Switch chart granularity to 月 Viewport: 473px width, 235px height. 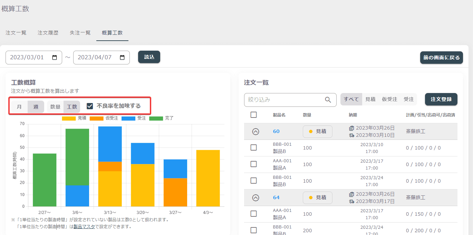point(19,107)
